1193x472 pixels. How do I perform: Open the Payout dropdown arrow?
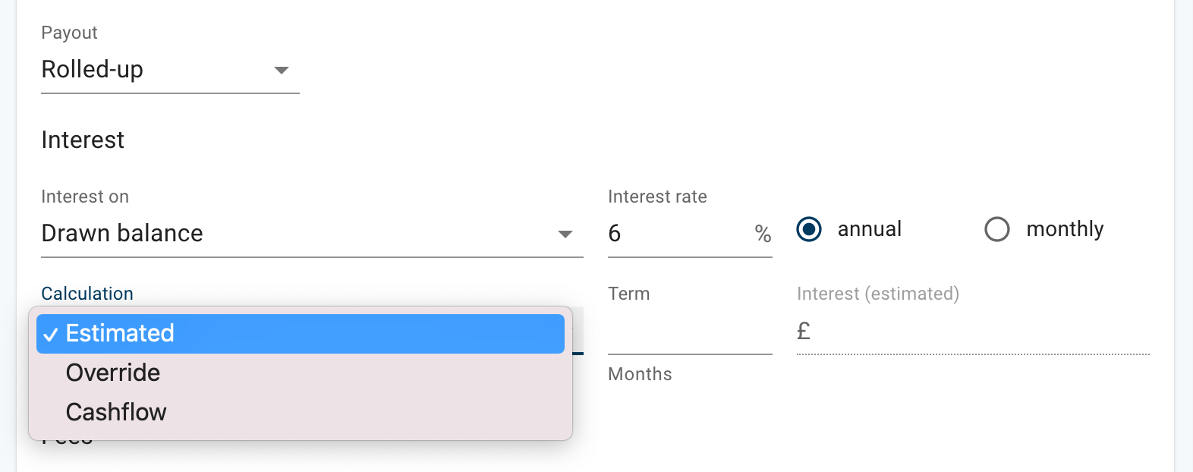pos(282,70)
